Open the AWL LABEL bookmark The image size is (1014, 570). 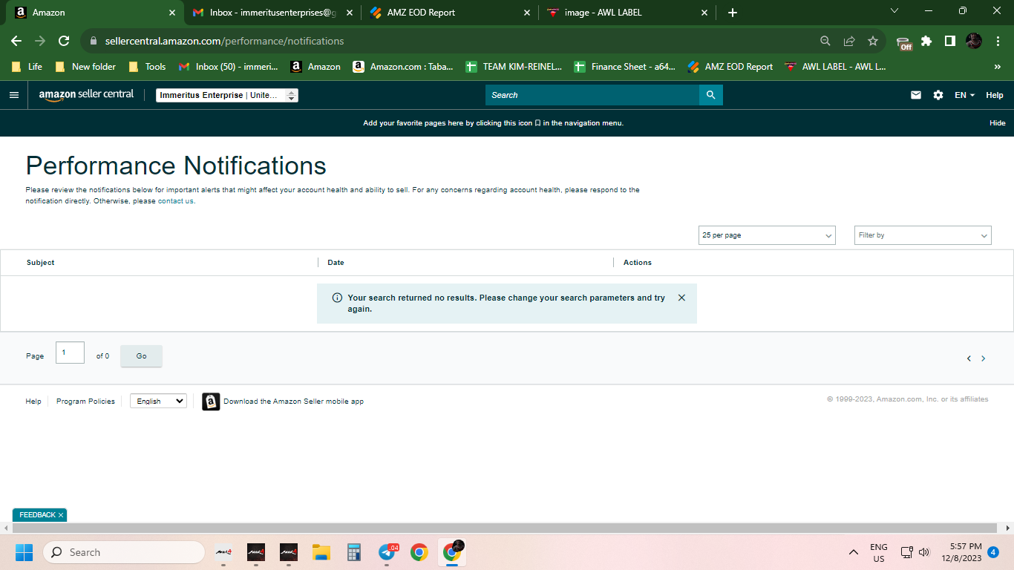pyautogui.click(x=835, y=67)
